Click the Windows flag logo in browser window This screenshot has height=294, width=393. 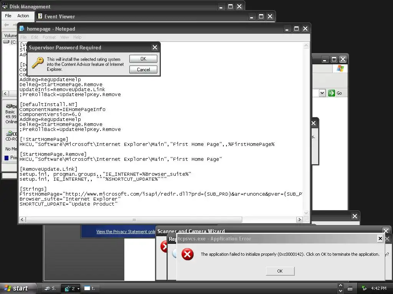click(x=340, y=68)
